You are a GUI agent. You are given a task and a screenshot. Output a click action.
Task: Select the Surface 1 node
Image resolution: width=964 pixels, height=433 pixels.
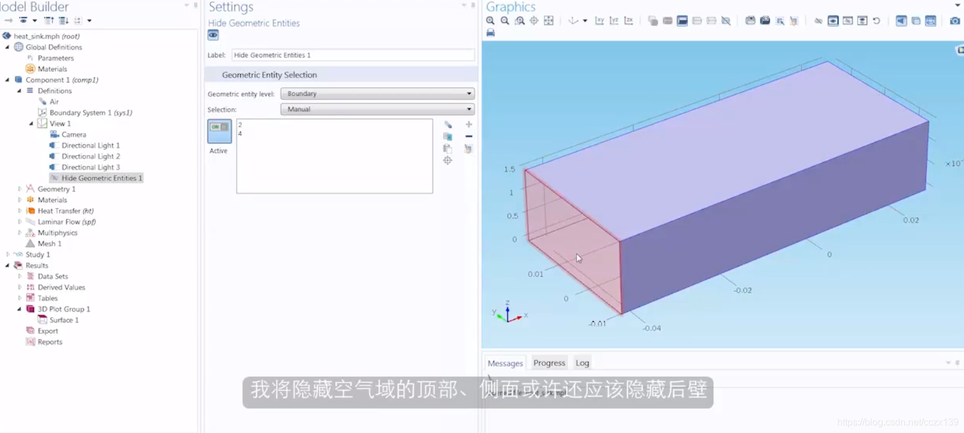click(x=64, y=320)
